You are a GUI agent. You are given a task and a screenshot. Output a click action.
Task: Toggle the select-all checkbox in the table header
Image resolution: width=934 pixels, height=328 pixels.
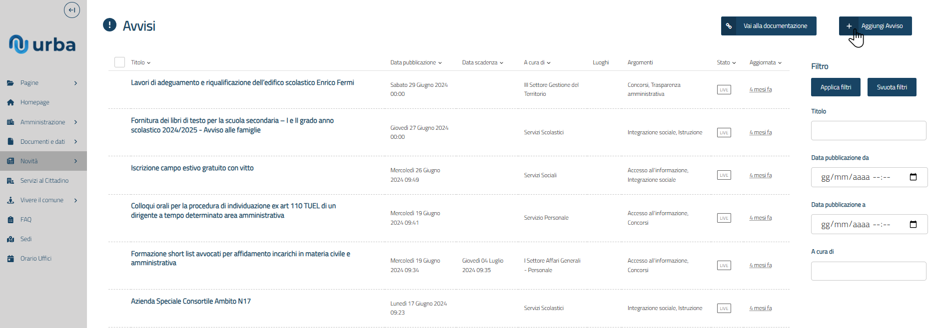119,62
